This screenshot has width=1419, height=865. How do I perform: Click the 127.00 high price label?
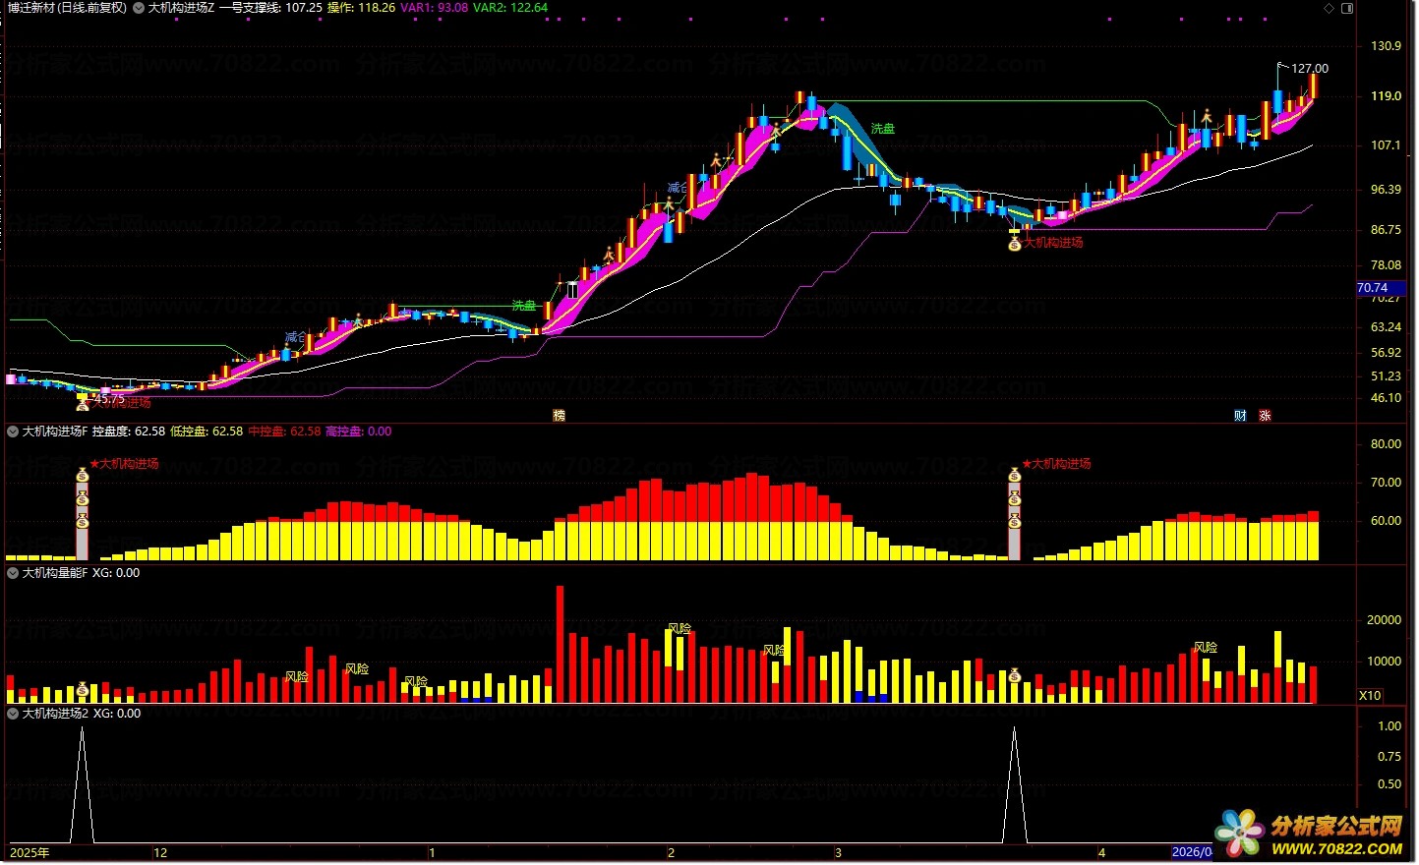1310,69
